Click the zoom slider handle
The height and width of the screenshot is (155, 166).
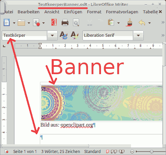point(152,151)
